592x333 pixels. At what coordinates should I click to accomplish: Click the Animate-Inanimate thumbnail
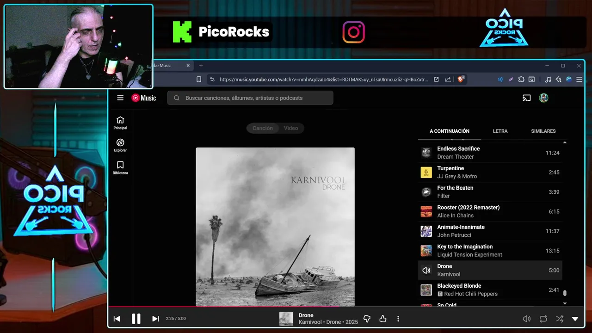[x=426, y=231]
